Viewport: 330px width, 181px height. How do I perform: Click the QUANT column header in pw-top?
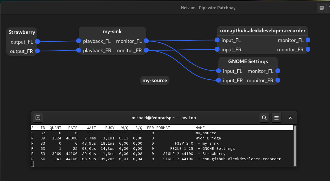click(x=55, y=128)
